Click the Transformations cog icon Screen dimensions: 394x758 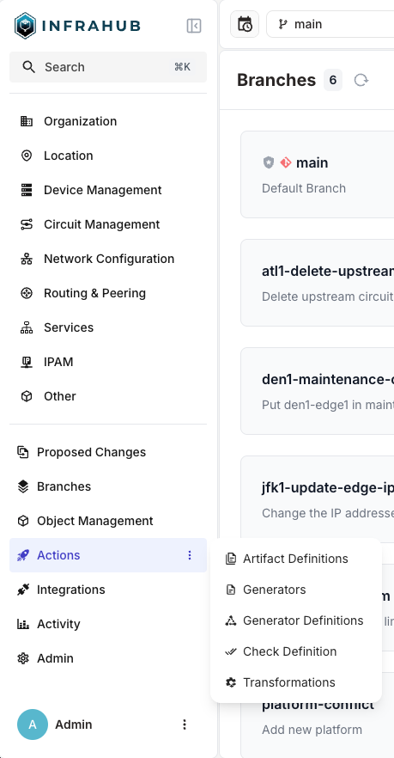[x=231, y=682]
